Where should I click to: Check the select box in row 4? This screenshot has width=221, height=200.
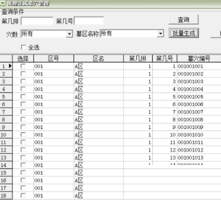pos(23,89)
